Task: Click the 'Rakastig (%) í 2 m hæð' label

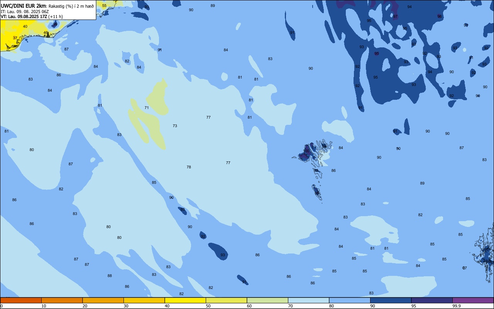Action: pyautogui.click(x=71, y=6)
